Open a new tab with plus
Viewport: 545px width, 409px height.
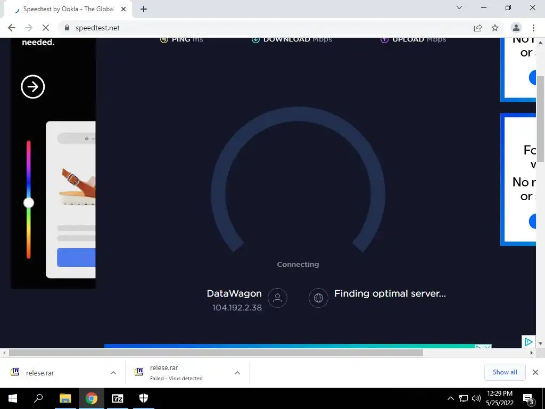144,9
